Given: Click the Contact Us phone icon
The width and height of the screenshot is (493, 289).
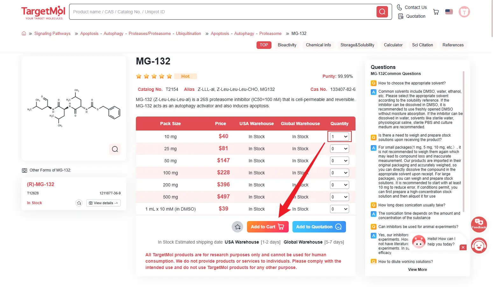Looking at the screenshot, I should [x=400, y=7].
